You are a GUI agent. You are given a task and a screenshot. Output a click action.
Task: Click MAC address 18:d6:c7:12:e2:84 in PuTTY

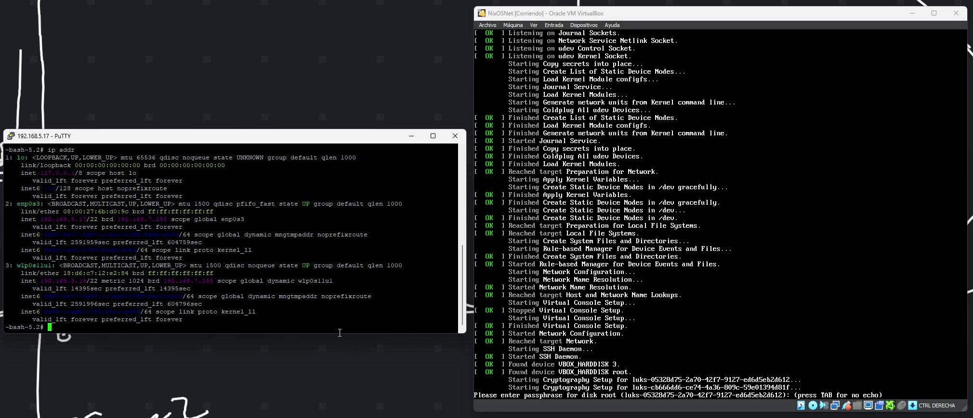click(96, 273)
